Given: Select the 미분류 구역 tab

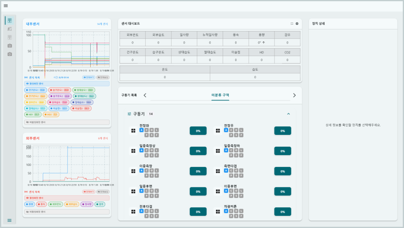Looking at the screenshot, I should pyautogui.click(x=220, y=95).
